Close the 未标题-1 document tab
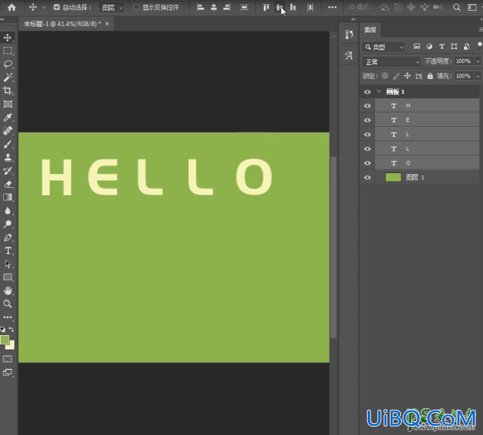483x435 pixels. click(107, 23)
